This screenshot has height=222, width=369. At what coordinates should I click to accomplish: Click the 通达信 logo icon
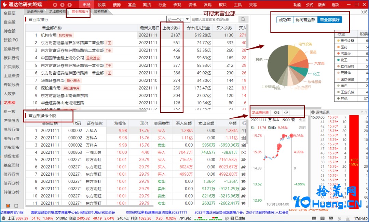[x=4, y=4]
